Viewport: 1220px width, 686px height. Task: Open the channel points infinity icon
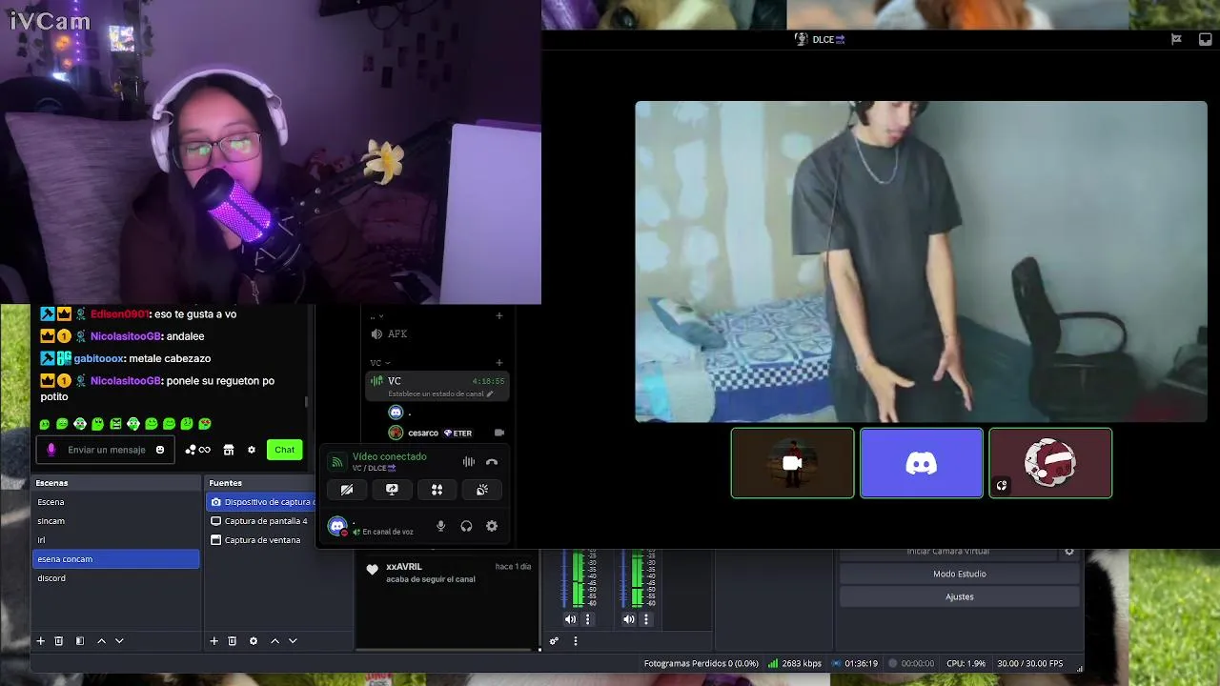click(197, 450)
